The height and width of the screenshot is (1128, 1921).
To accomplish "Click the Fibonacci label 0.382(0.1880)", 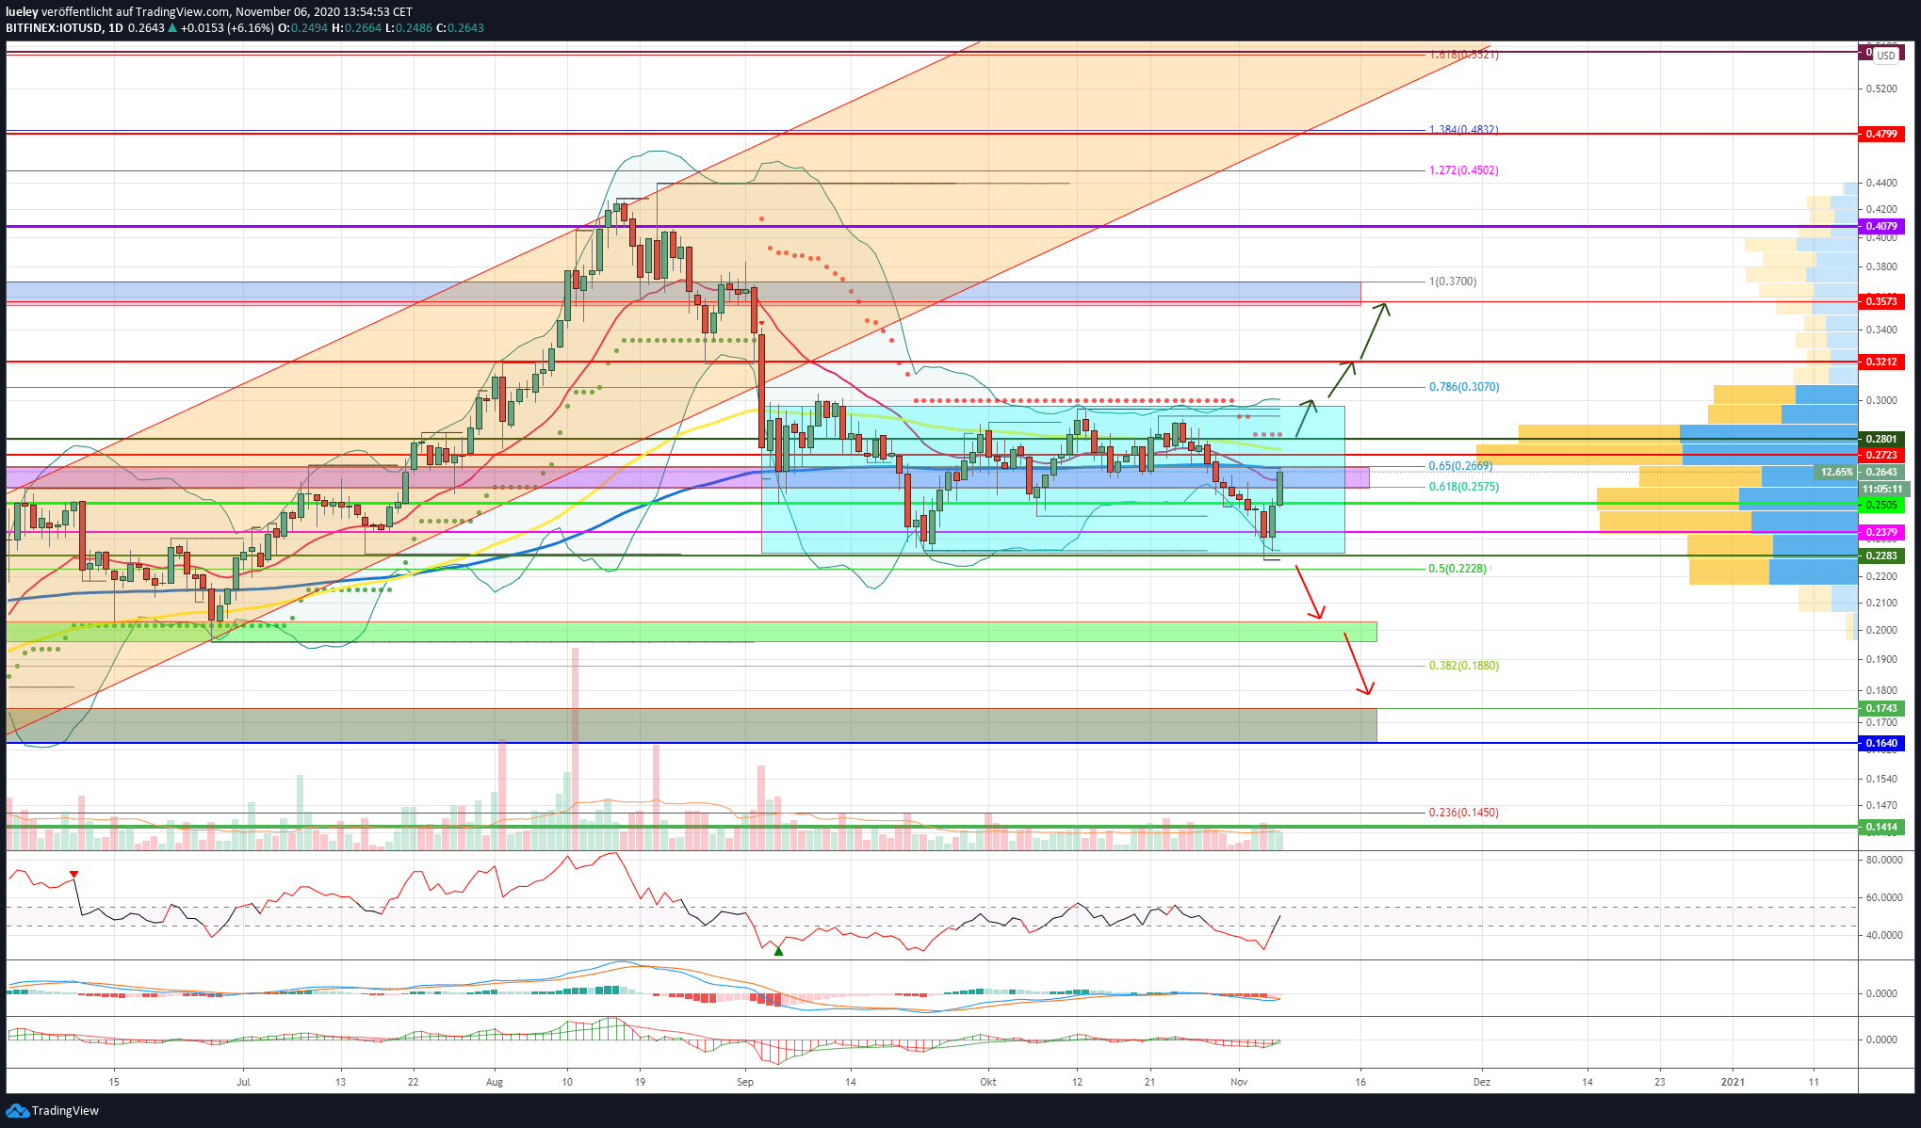I will pos(1464,666).
